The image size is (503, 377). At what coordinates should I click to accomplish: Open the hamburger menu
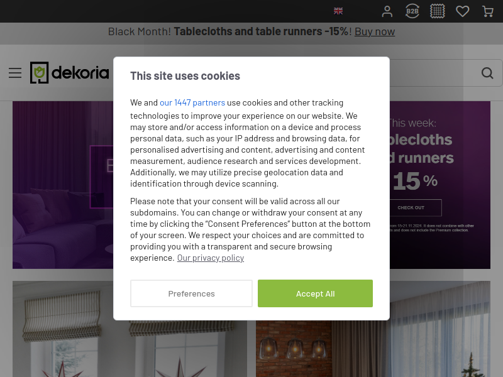15,73
